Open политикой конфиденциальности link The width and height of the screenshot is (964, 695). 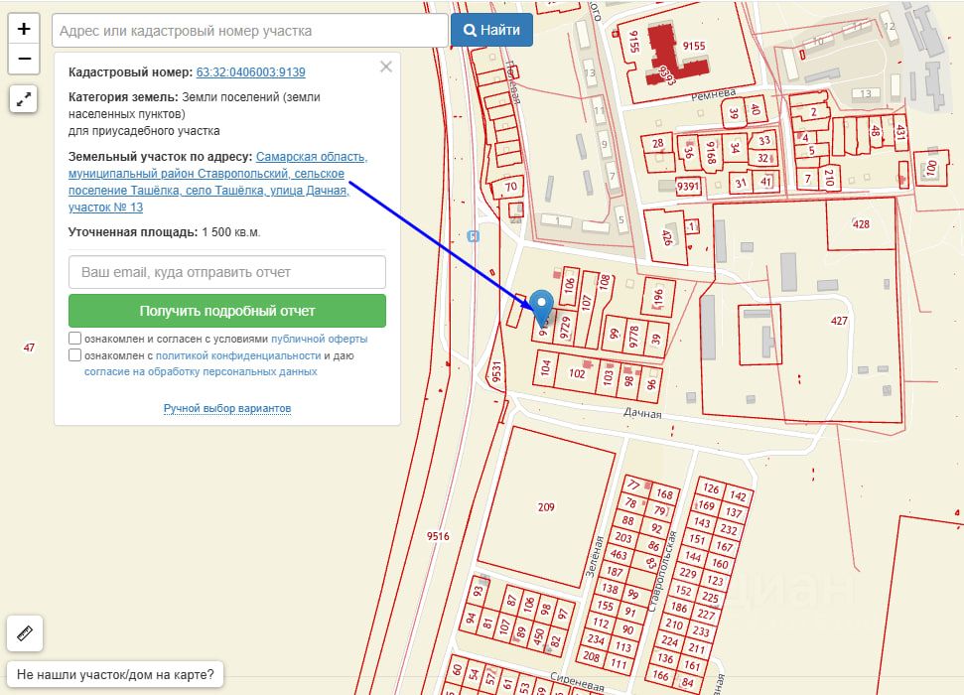point(237,355)
